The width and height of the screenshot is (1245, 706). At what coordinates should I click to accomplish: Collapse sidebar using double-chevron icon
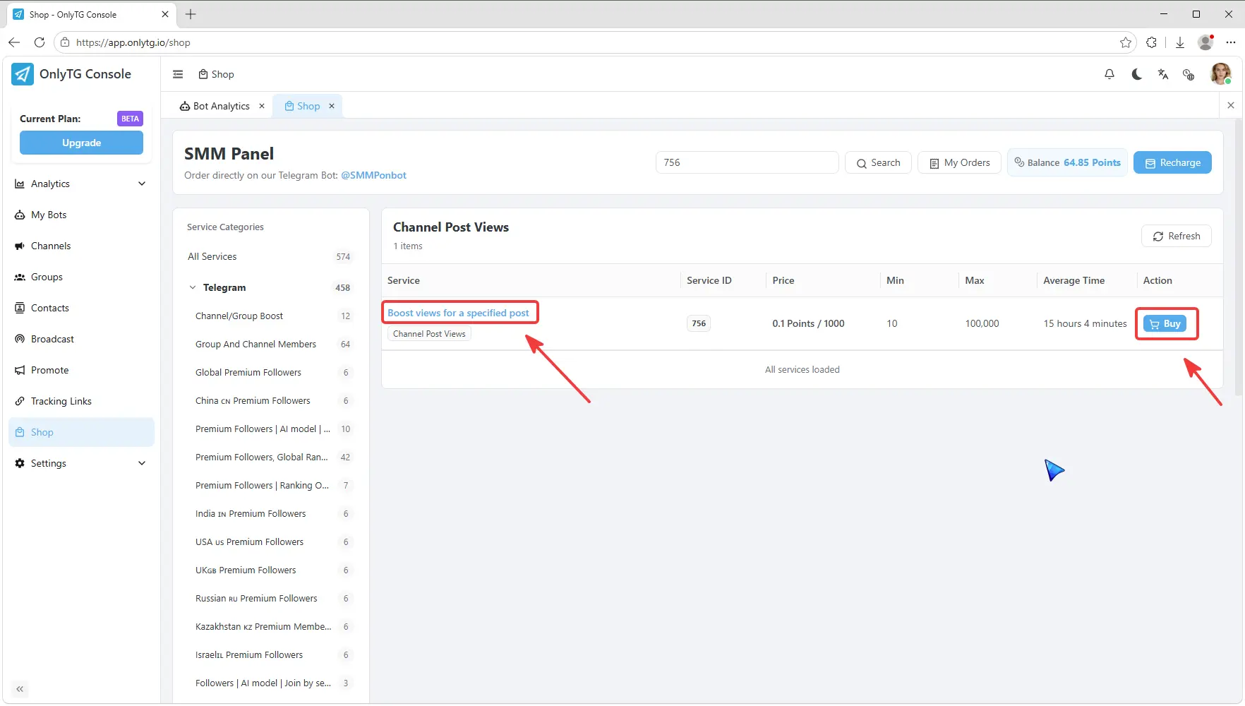pyautogui.click(x=20, y=689)
